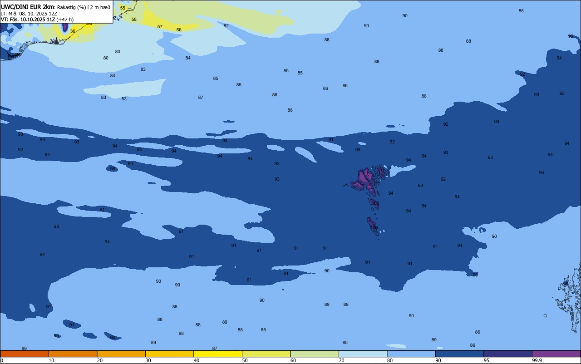The width and height of the screenshot is (581, 364).
Task: Click the 20–30 legend color swatch
Action: click(121, 354)
